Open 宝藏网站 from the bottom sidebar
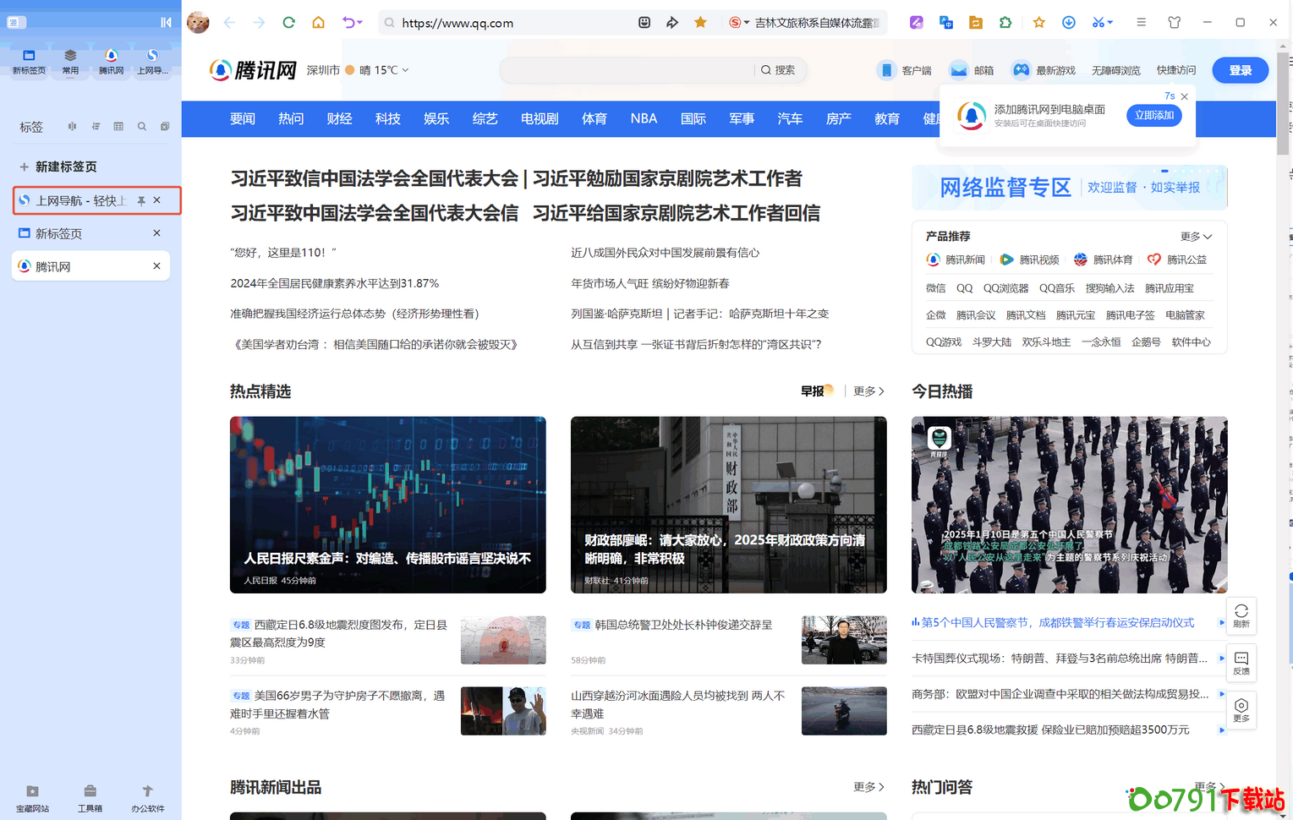Image resolution: width=1293 pixels, height=820 pixels. [32, 795]
